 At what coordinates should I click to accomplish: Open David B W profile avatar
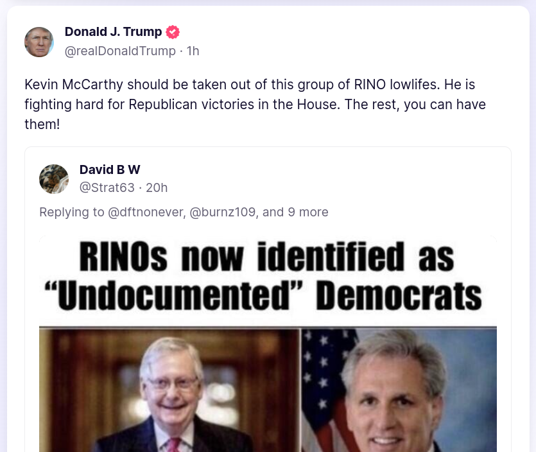point(54,179)
